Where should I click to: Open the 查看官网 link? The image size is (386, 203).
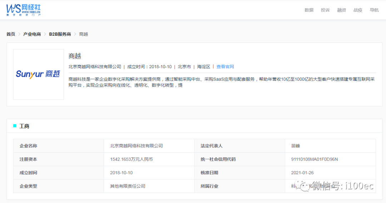tap(225, 67)
